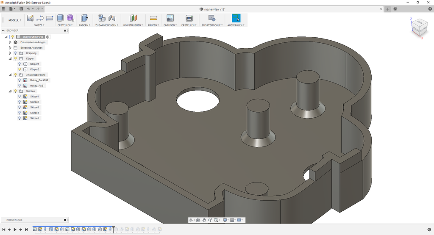
Task: Select the rectangle sketch tool
Action: 50,18
